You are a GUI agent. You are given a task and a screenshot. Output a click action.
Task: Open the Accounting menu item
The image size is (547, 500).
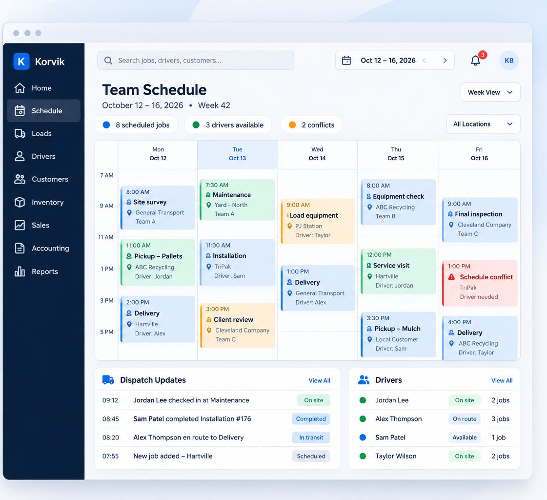click(43, 248)
